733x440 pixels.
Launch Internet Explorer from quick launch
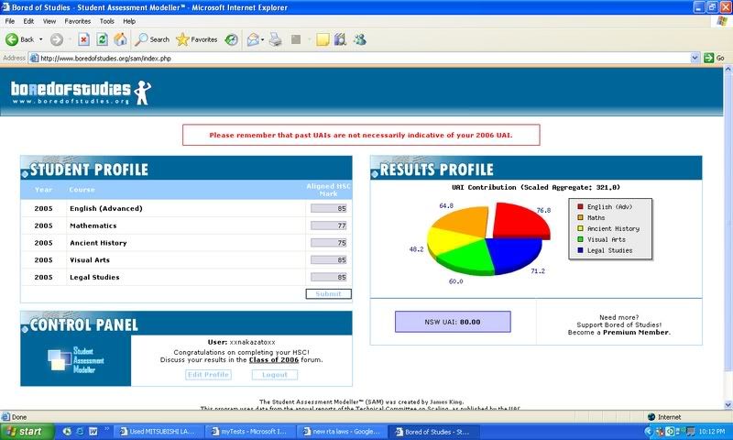pyautogui.click(x=80, y=432)
